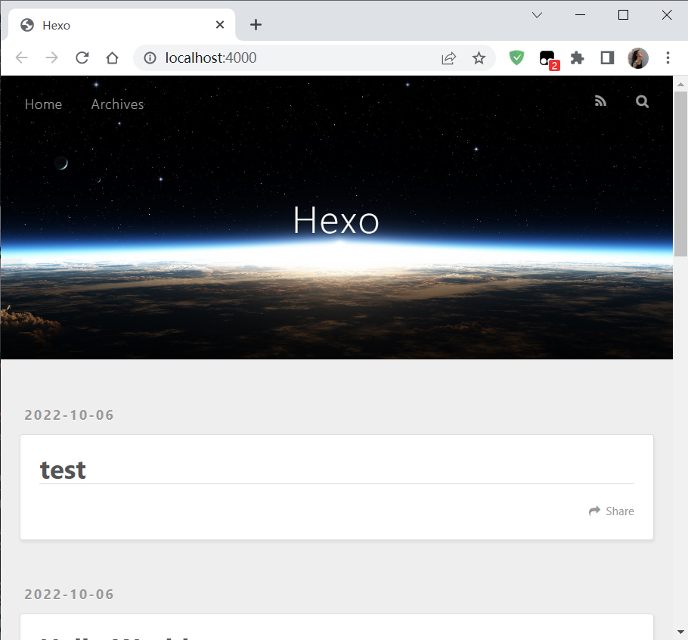
Task: Open the Chrome profile avatar
Action: click(x=638, y=58)
